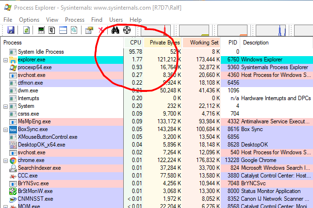313x208 pixels.
Task: Click the SearchIndexer.exe magnifier icon
Action: click(13, 168)
